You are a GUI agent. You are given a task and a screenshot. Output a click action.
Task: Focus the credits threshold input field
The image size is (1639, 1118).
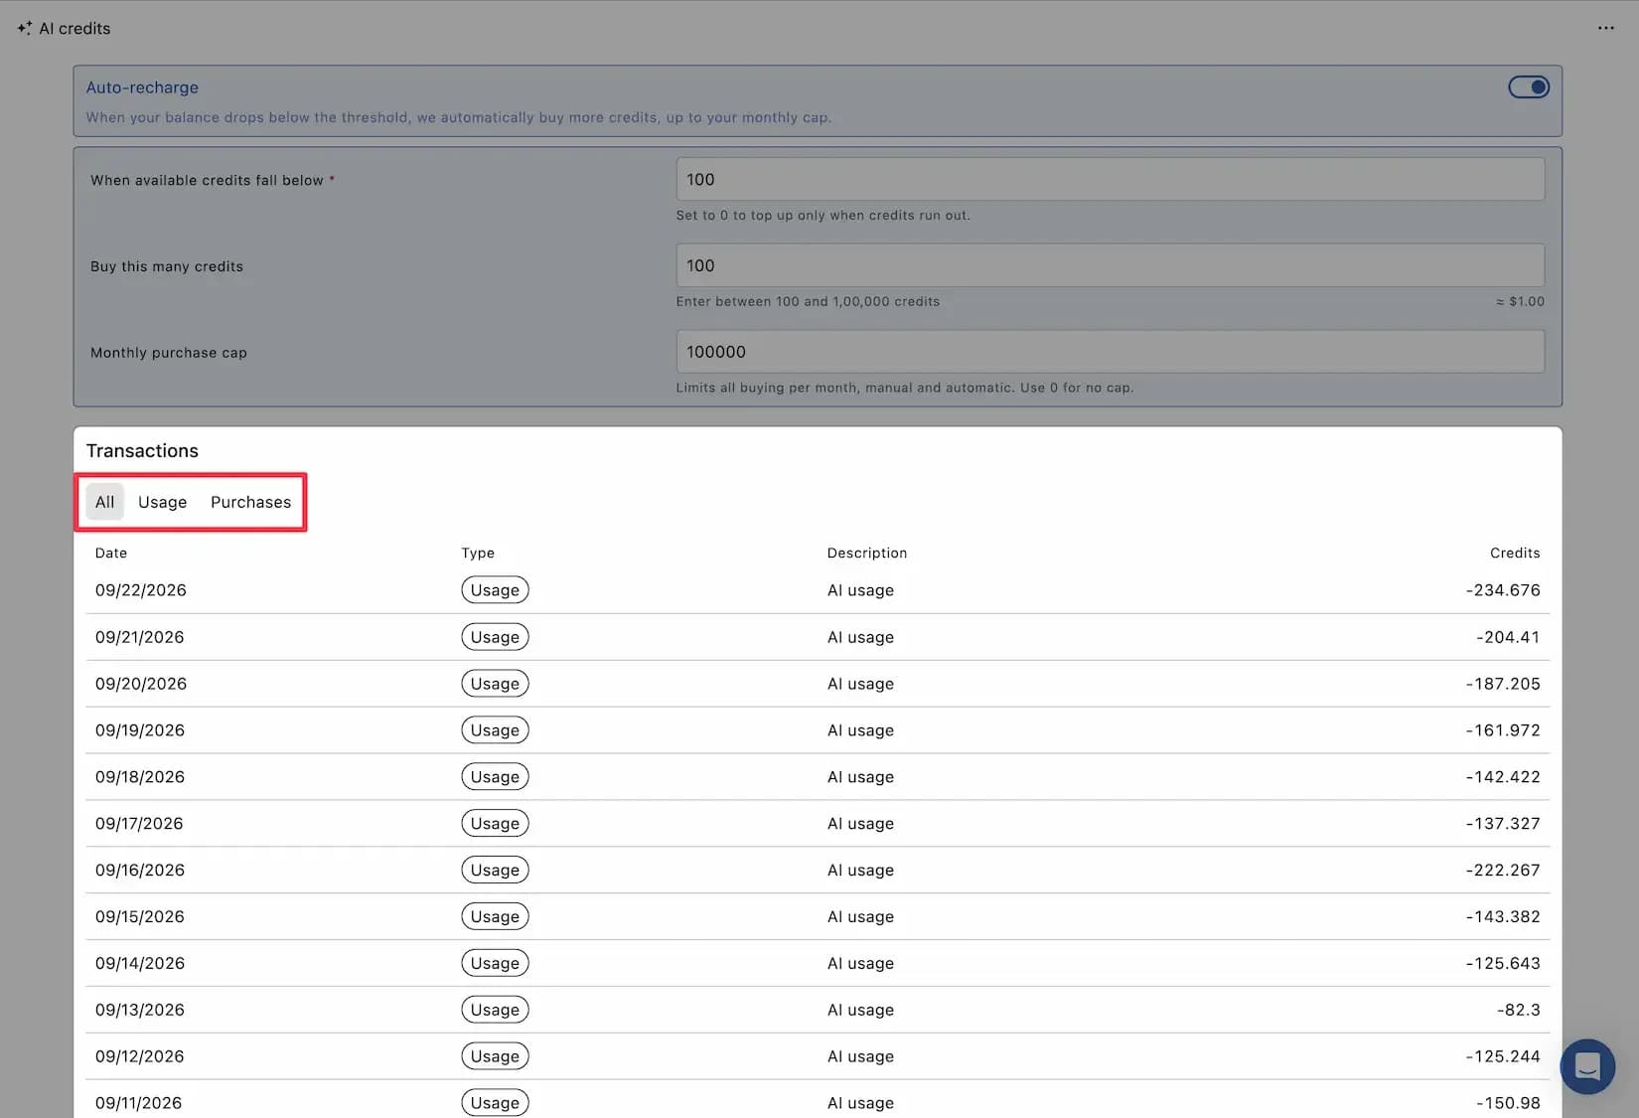[1110, 179]
